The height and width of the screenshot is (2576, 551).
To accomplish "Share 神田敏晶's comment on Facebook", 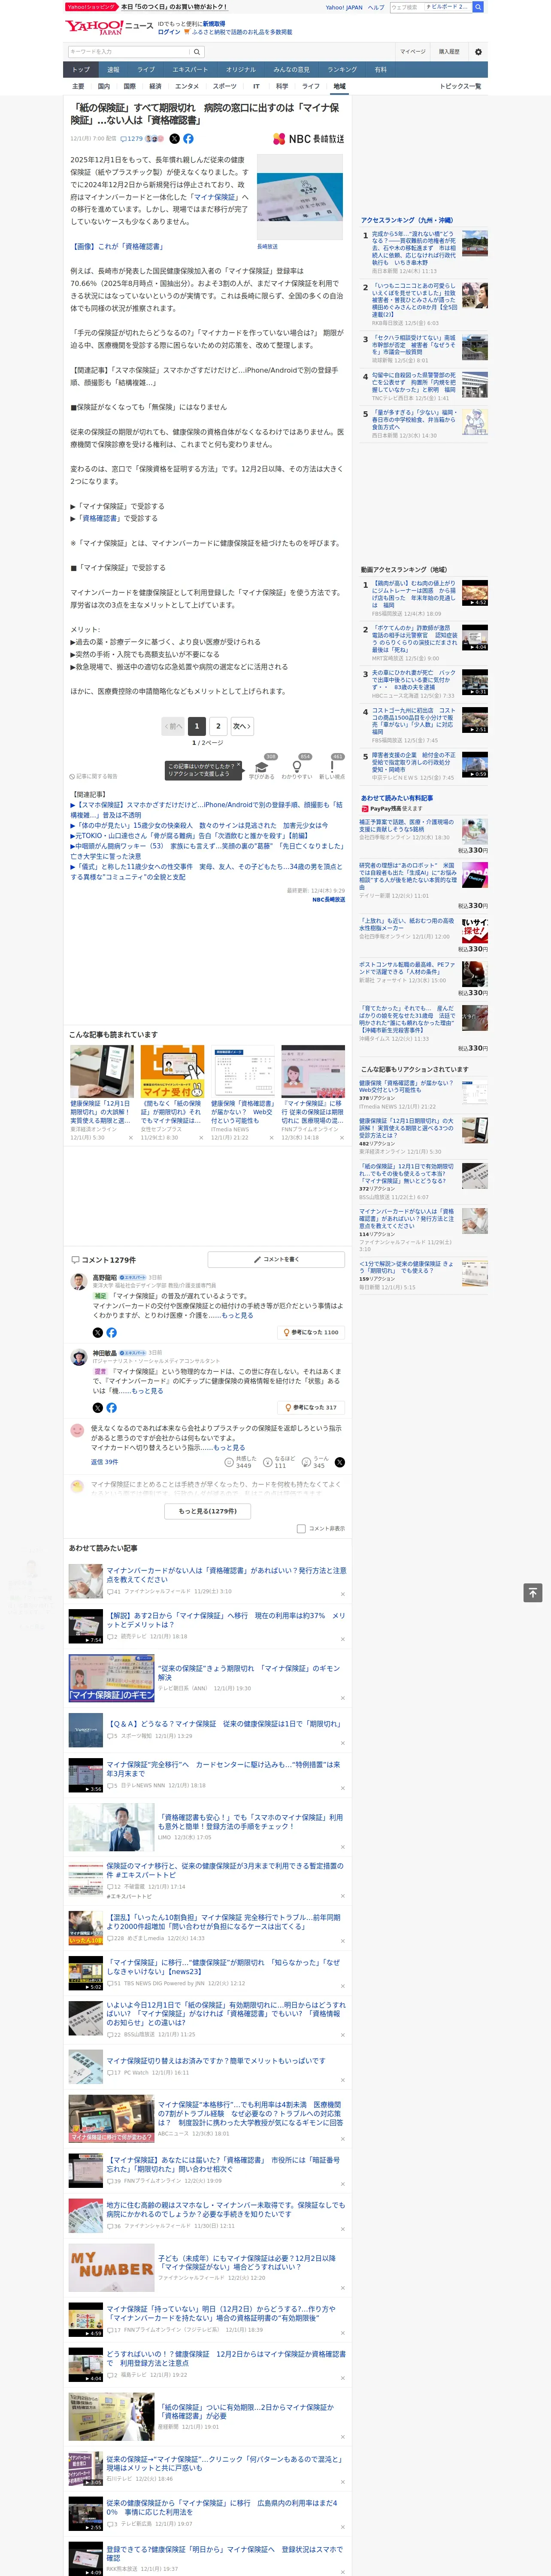I will [111, 1408].
